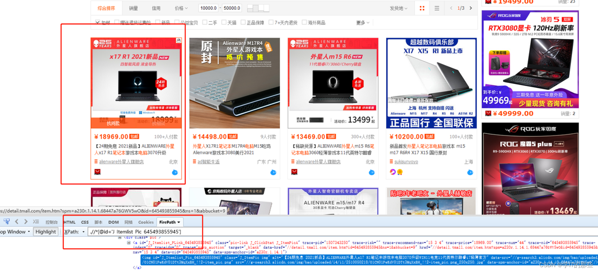
Task: Open alienware外星人旗舰店 link under x17 R1
Action: pyautogui.click(x=121, y=162)
